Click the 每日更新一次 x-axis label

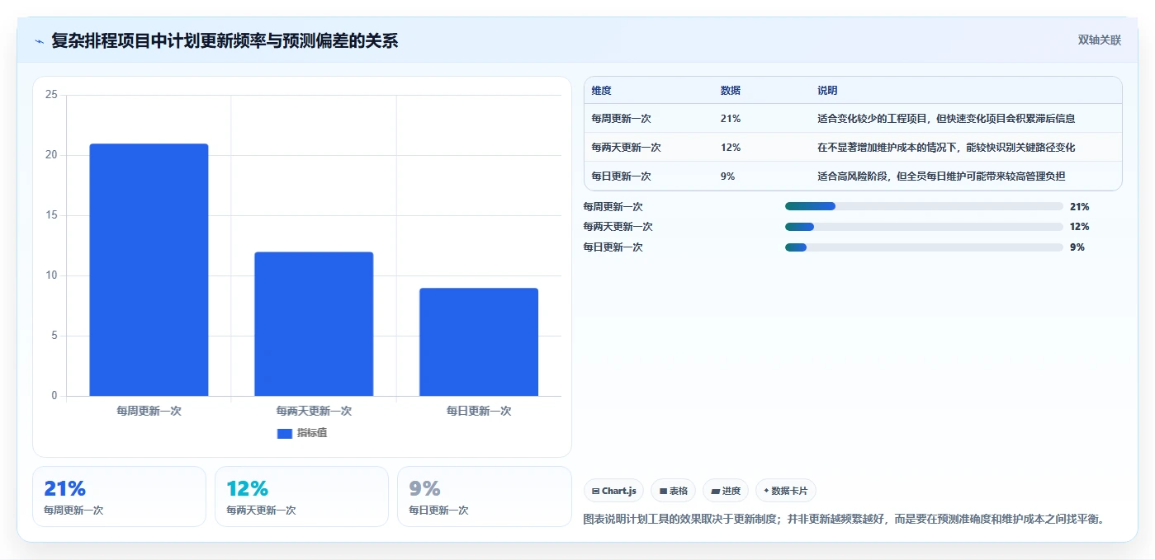(479, 411)
